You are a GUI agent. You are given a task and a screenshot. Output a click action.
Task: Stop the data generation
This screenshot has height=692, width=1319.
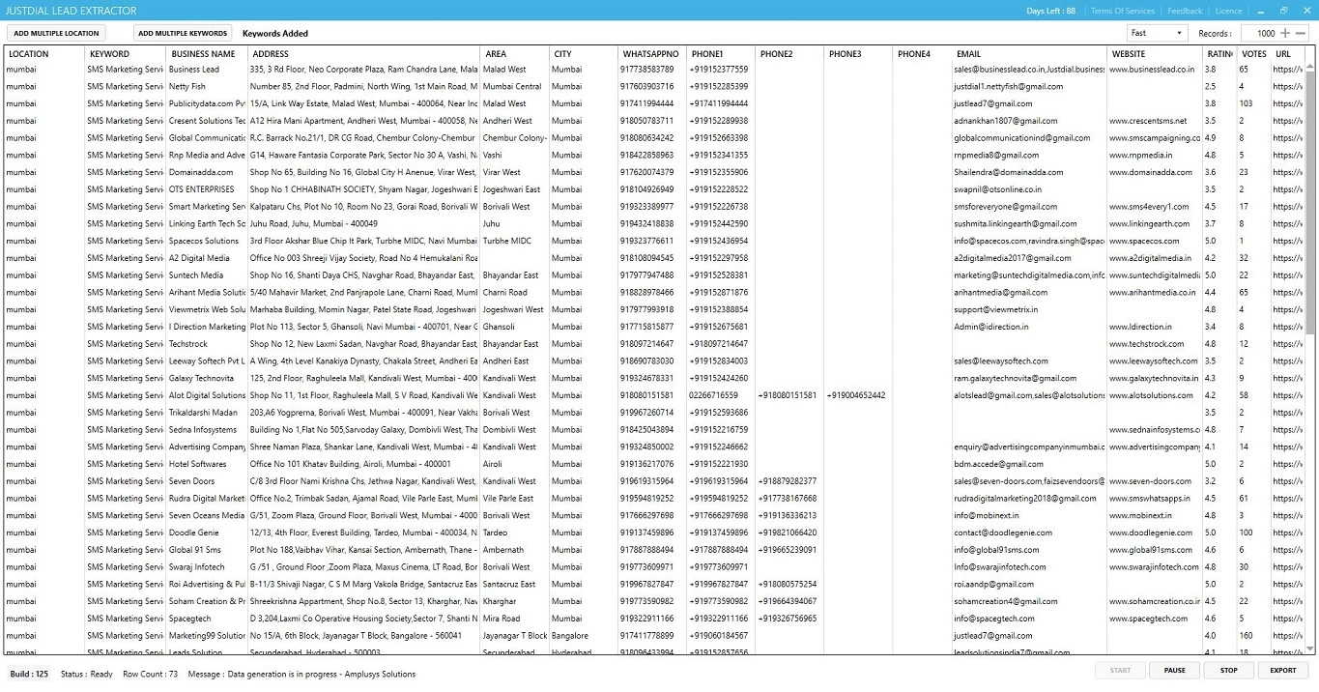[x=1228, y=670]
